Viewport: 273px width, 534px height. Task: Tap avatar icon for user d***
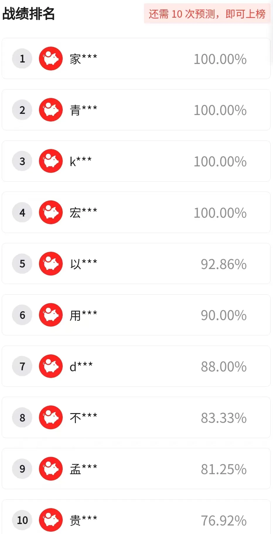[x=51, y=366]
